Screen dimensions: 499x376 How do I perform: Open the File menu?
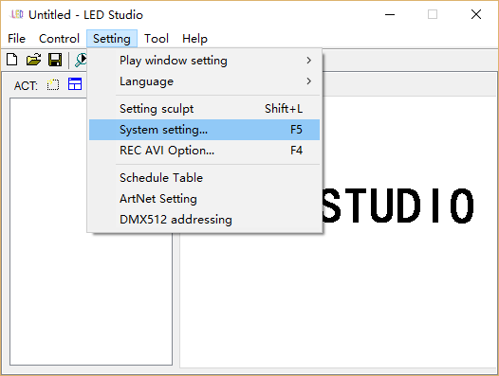coord(16,39)
